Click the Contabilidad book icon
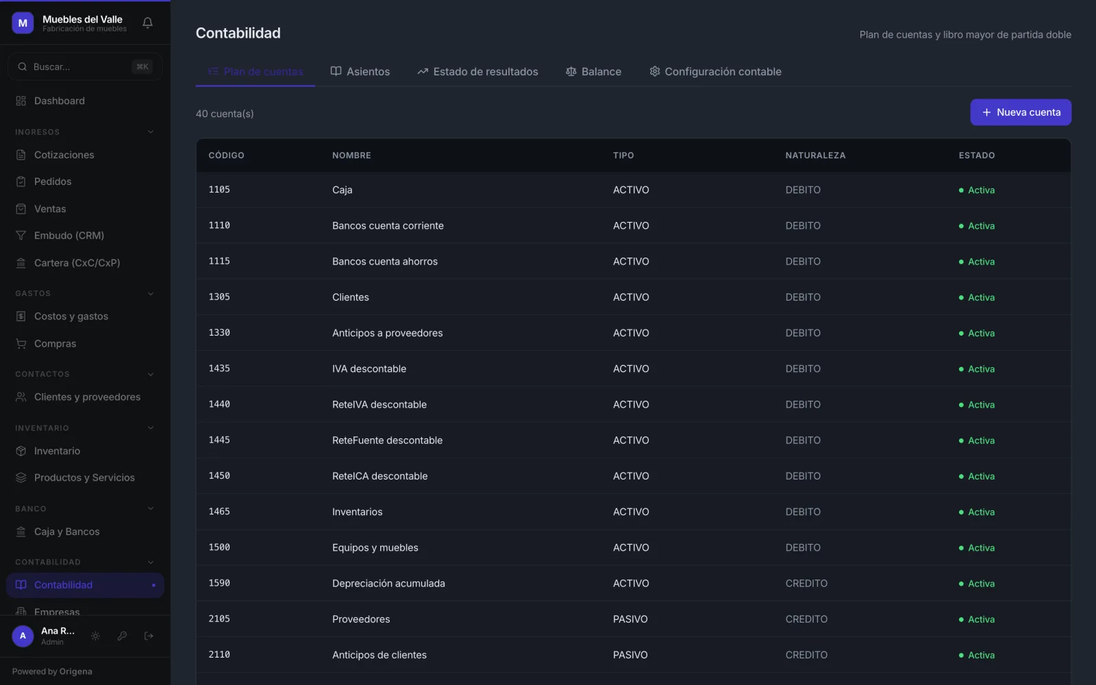1096x685 pixels. [21, 585]
